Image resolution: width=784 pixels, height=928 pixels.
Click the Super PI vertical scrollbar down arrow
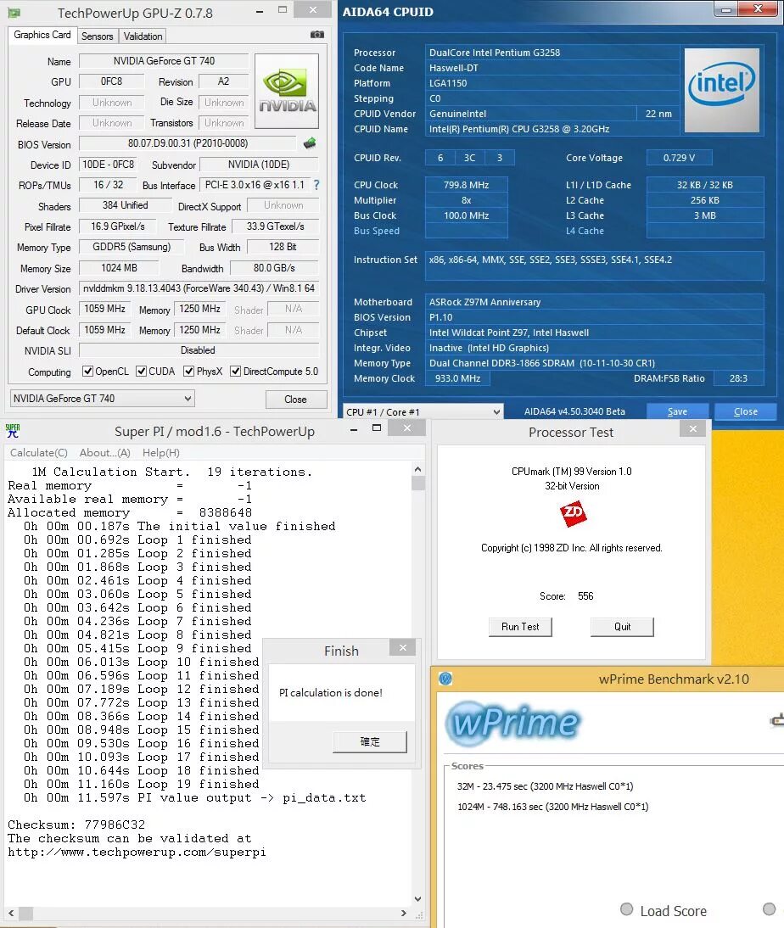pos(418,899)
